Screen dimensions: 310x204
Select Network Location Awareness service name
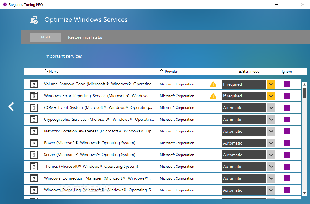99,131
